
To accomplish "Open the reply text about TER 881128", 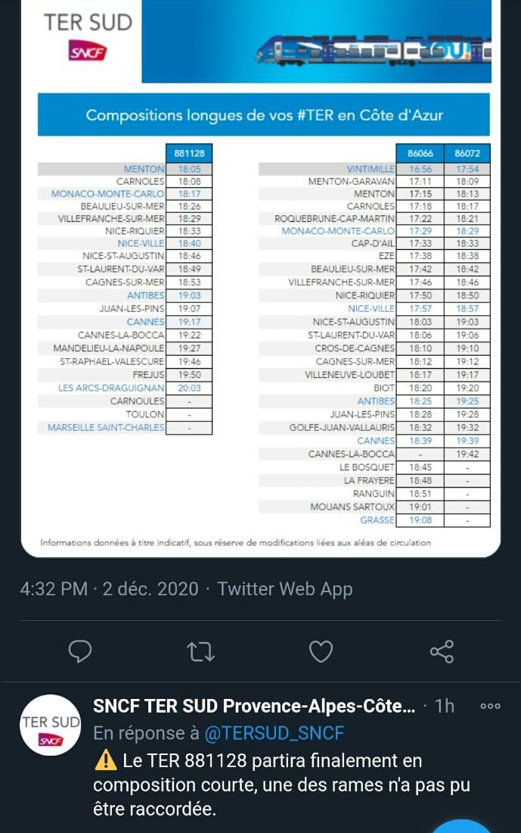I will (x=282, y=785).
